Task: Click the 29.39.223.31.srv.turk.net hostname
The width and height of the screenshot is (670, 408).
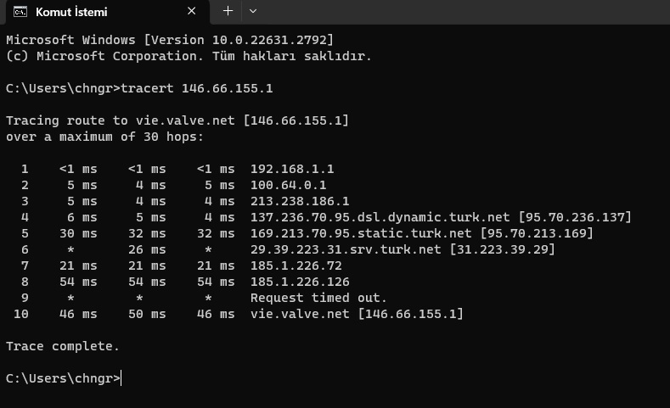Action: (x=346, y=249)
